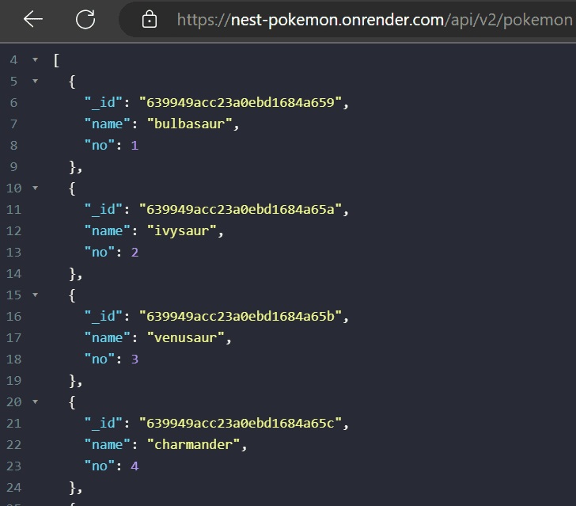Click the "no" value 3 for venusaur

pyautogui.click(x=135, y=360)
